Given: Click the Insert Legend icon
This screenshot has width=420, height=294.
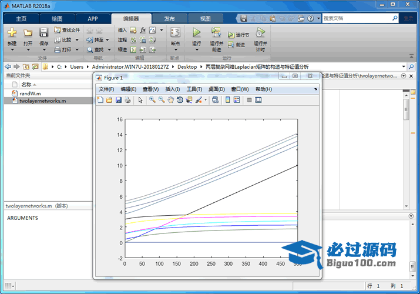Looking at the screenshot, I should (237, 100).
